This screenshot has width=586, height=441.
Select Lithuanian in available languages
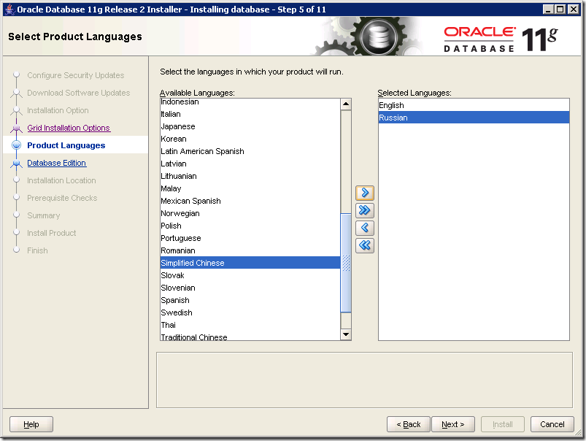(250, 176)
